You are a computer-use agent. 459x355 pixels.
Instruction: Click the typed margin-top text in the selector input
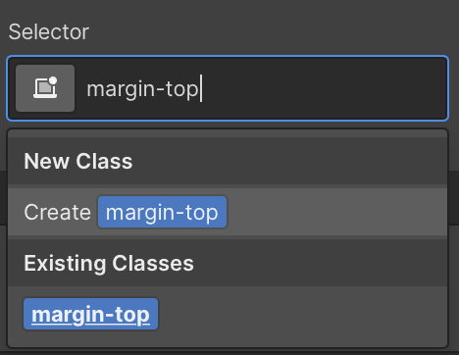pos(142,89)
